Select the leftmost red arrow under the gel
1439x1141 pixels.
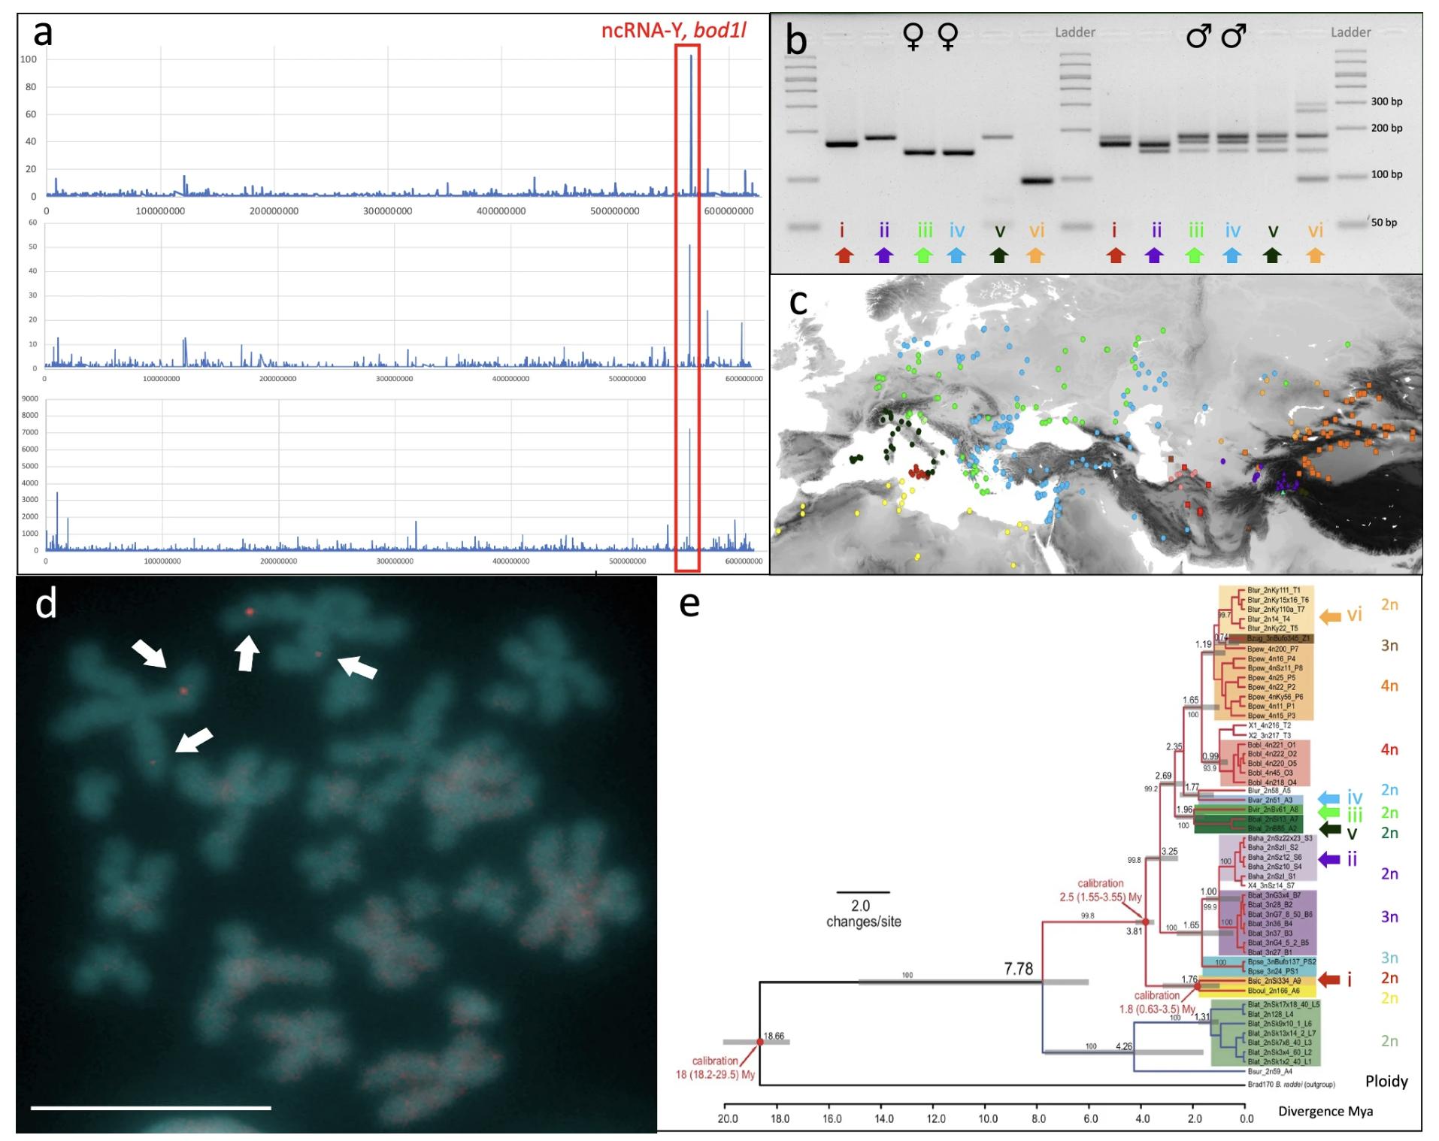[x=844, y=256]
